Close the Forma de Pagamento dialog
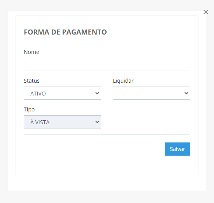Viewport: 214px width, 203px height. (x=206, y=12)
